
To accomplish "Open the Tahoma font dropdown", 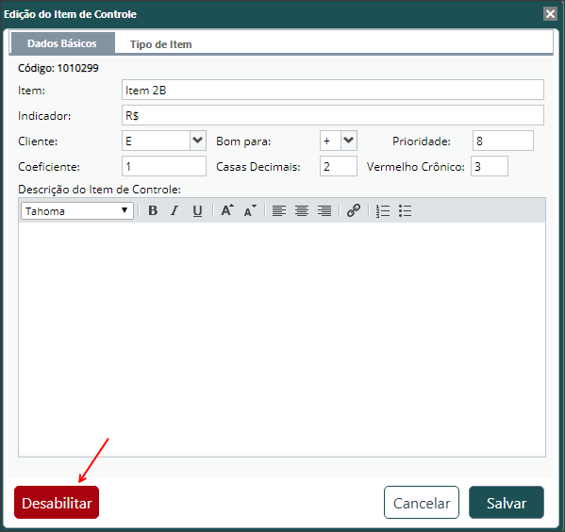I will click(x=77, y=211).
